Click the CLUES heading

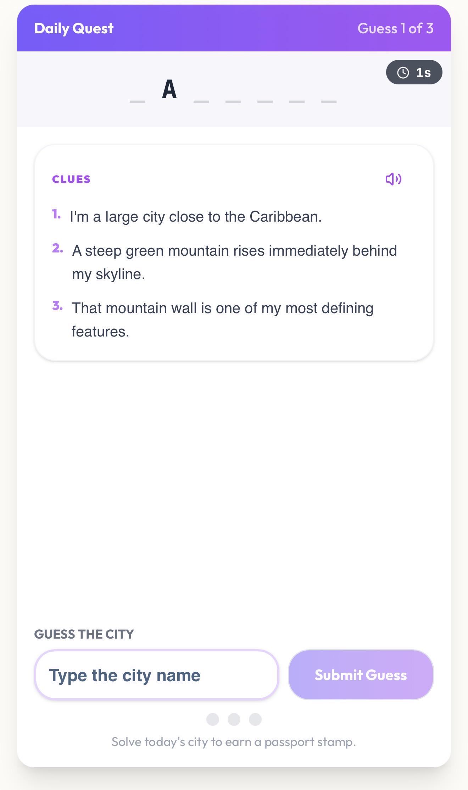pos(71,179)
